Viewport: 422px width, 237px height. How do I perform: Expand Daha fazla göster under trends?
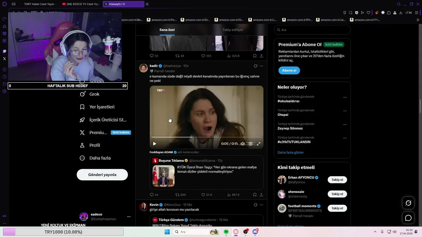[x=290, y=152]
